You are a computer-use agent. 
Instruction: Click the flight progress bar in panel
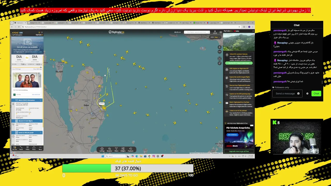tap(27, 67)
